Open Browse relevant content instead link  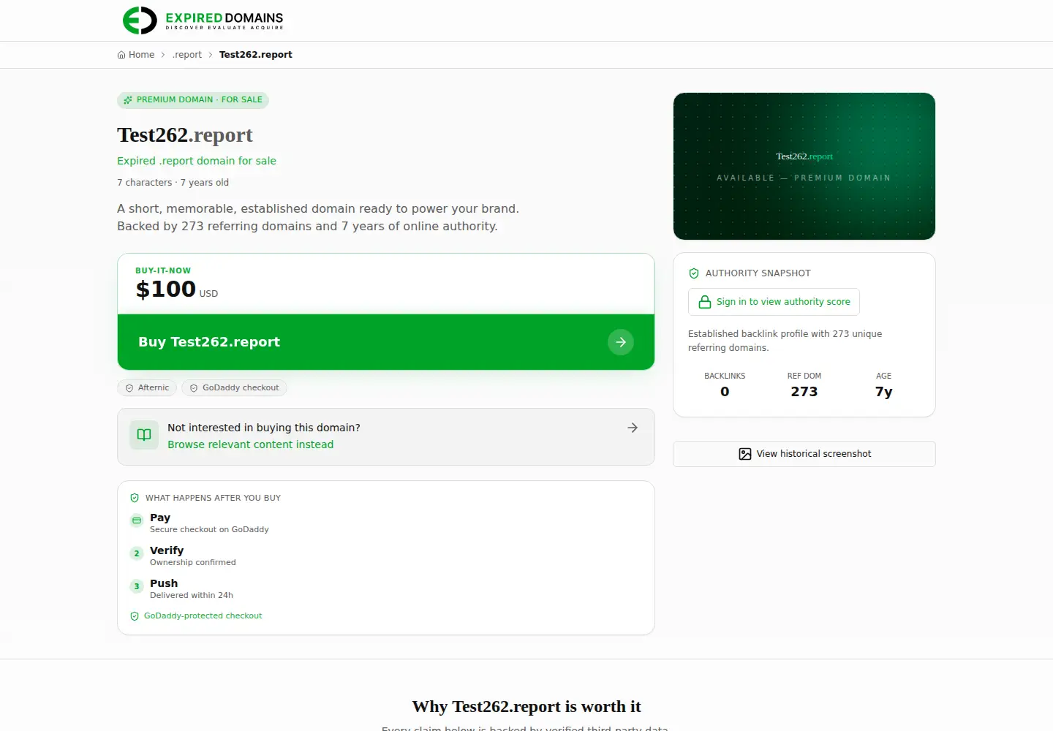click(x=250, y=444)
